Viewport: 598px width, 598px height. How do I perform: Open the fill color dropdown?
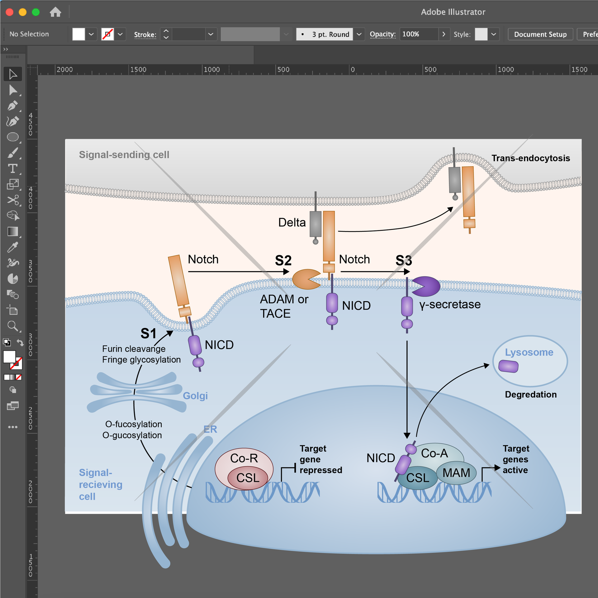91,34
